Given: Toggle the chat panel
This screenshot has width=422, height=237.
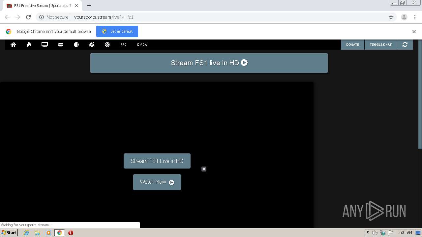Looking at the screenshot, I should (x=381, y=44).
